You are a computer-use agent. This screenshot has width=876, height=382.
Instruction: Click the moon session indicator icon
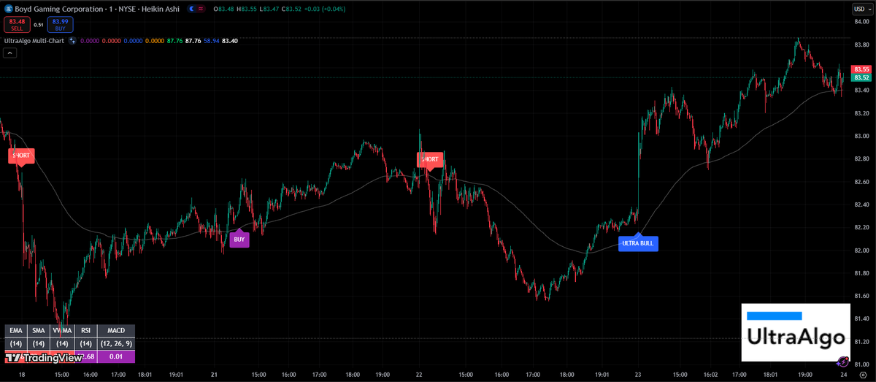(x=191, y=9)
